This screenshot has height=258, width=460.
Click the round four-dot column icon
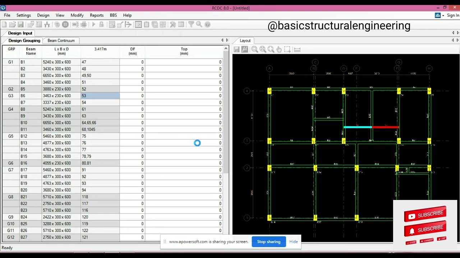point(65,24)
